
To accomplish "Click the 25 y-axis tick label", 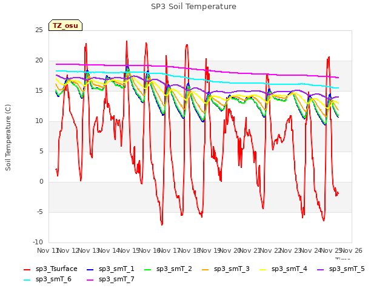I will pos(39,30).
